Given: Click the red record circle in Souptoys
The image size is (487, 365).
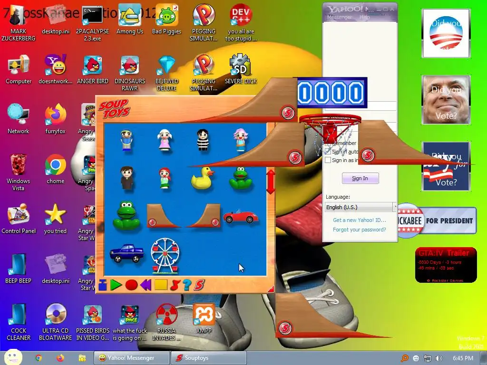Looking at the screenshot, I should (x=131, y=285).
